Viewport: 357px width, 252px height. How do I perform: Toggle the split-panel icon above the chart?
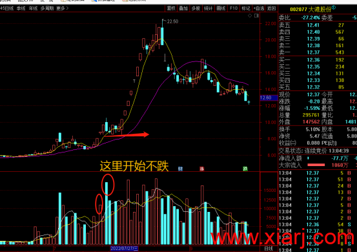(x=256, y=16)
